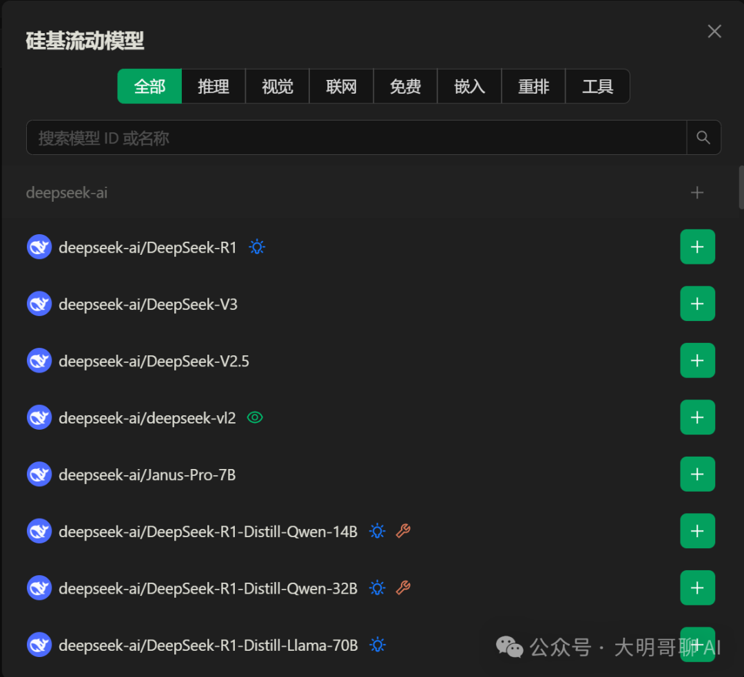744x677 pixels.
Task: Add the deepseek-ai/DeepSeek-V3 model
Action: point(697,304)
